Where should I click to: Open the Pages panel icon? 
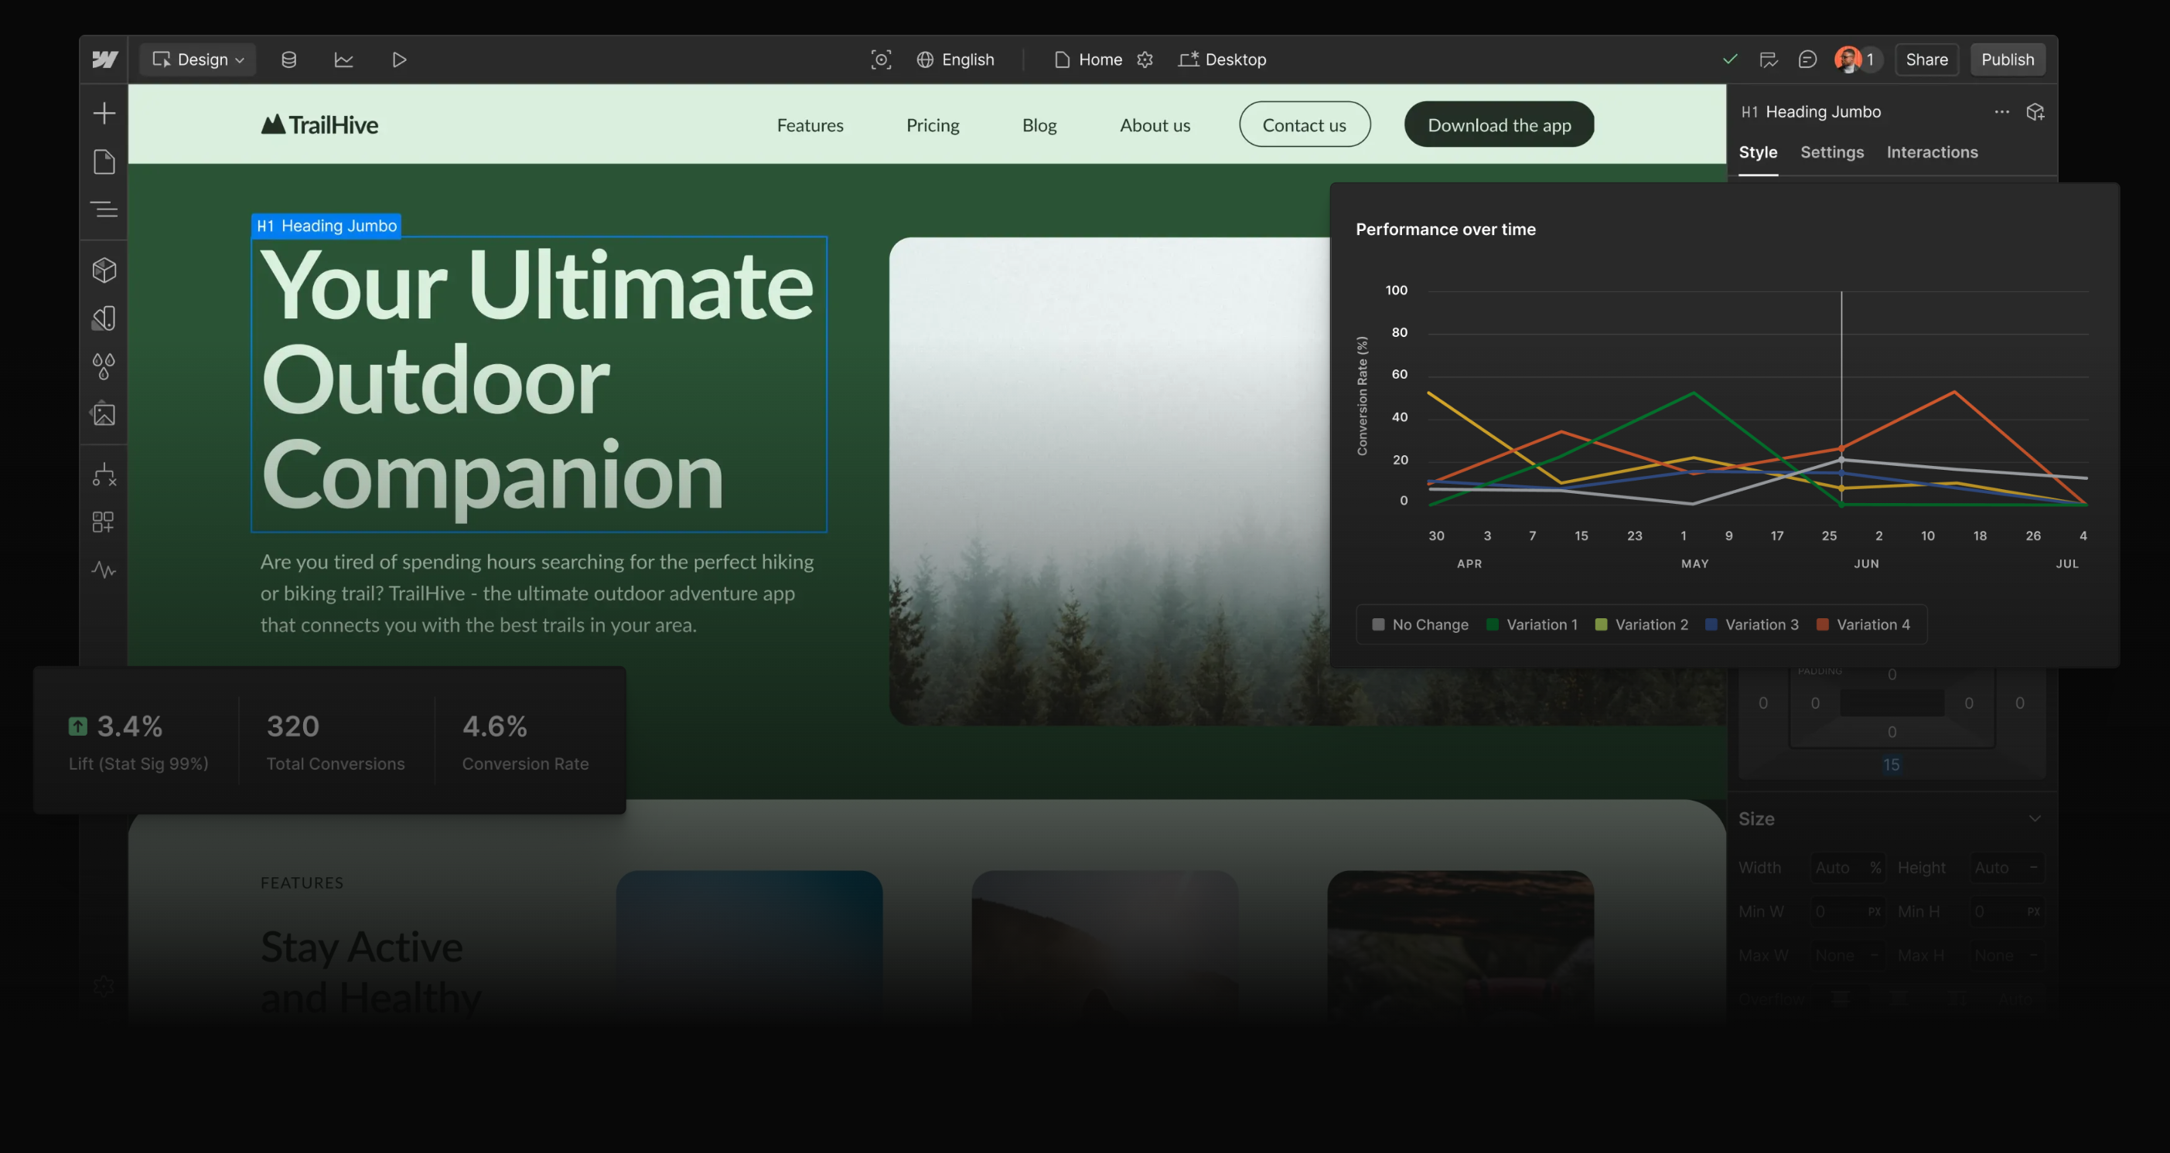pyautogui.click(x=104, y=162)
